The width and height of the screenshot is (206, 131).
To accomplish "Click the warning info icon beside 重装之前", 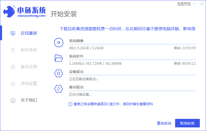I will (70, 104).
